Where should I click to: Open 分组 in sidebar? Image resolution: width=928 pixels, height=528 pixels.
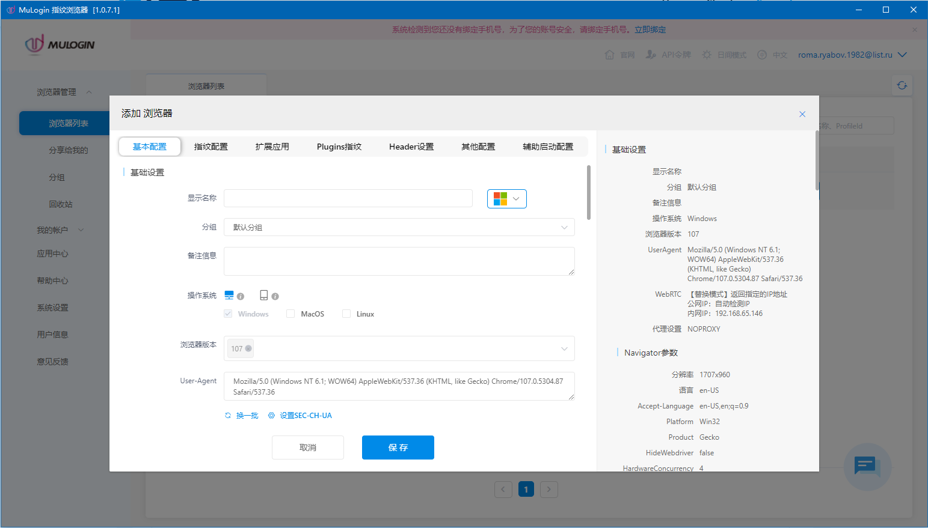point(57,177)
